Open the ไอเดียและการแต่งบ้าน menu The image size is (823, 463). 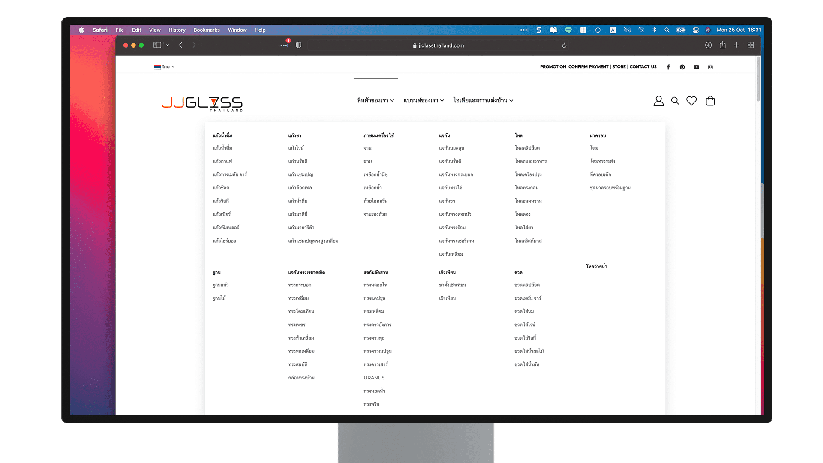(483, 101)
